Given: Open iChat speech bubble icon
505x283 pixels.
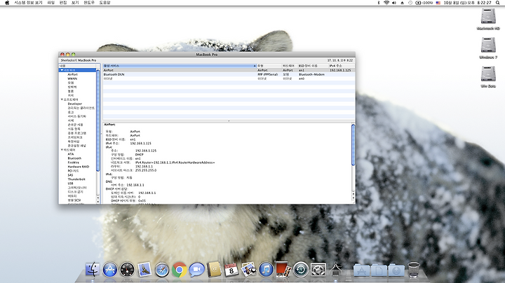Looking at the screenshot, I should pyautogui.click(x=197, y=269).
